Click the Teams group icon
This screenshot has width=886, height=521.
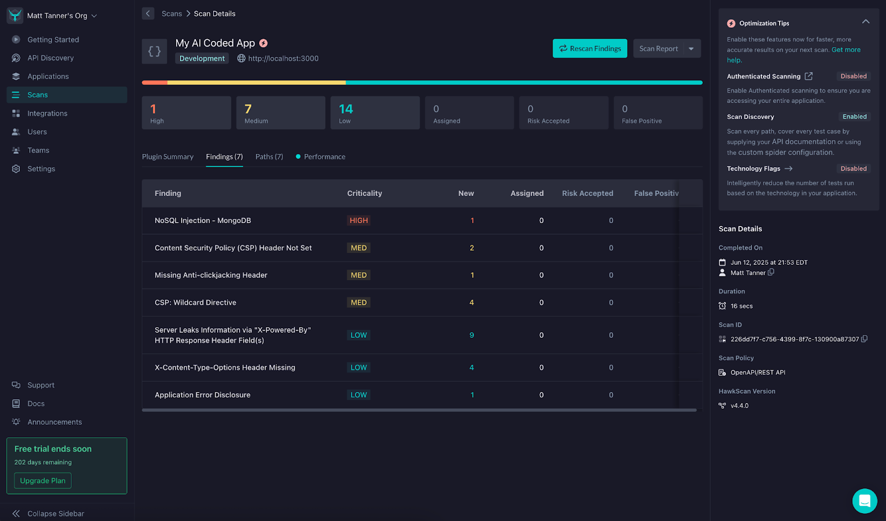[x=16, y=150]
